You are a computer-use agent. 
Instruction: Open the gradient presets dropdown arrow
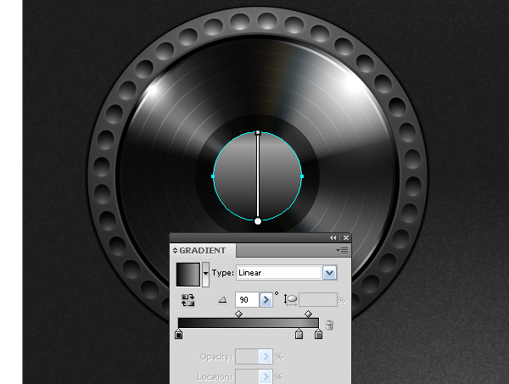(x=205, y=275)
